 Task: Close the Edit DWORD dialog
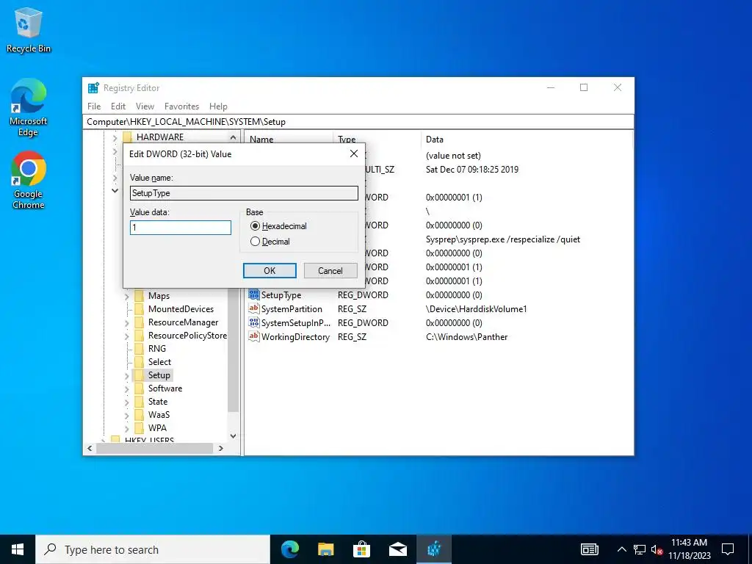[x=354, y=153]
